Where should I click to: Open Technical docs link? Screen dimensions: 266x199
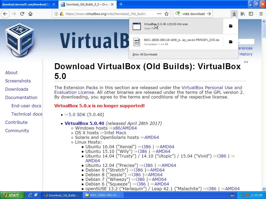click(27, 114)
